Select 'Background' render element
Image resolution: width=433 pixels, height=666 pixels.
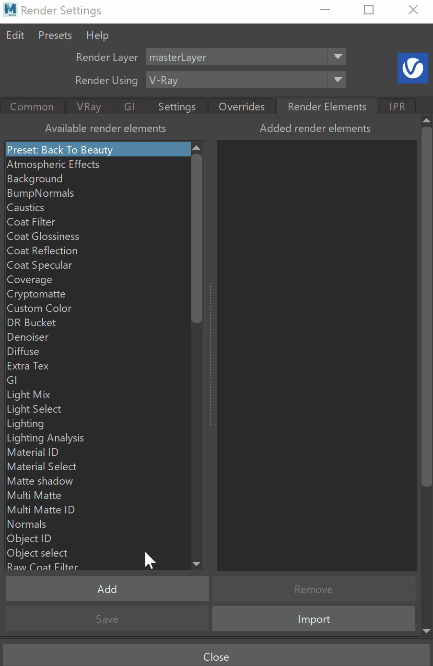click(x=98, y=178)
